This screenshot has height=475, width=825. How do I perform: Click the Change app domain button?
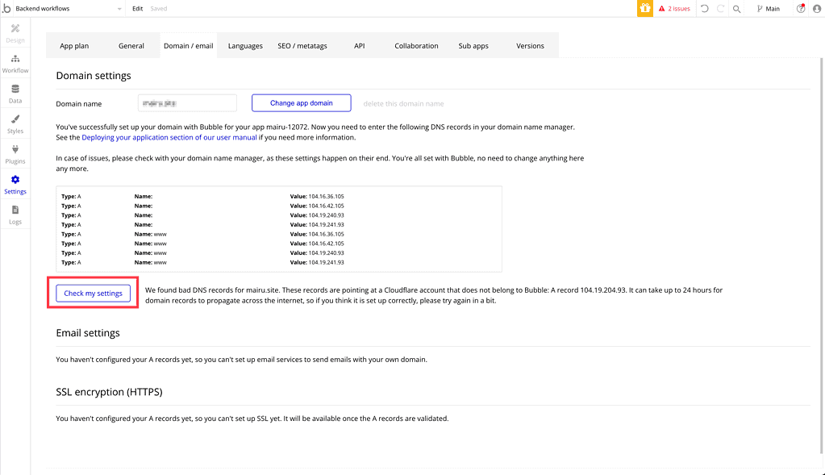pyautogui.click(x=301, y=103)
